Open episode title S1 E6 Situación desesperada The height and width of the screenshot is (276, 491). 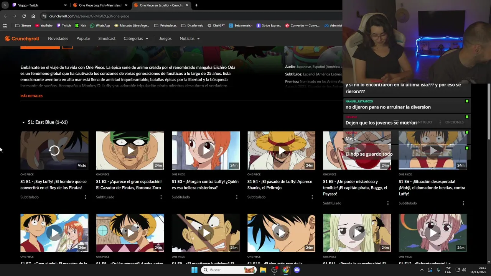point(432,188)
